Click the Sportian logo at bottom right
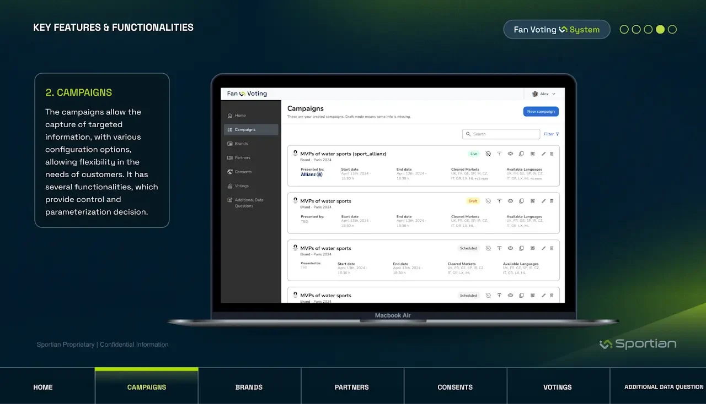 [638, 344]
